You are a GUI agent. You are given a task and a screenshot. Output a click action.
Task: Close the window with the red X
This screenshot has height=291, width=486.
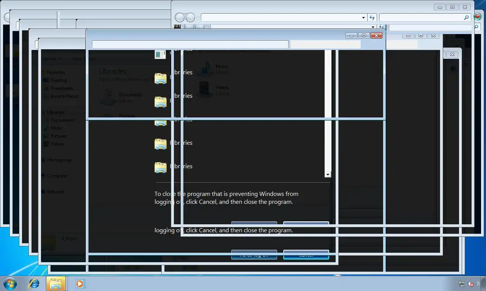(x=376, y=36)
